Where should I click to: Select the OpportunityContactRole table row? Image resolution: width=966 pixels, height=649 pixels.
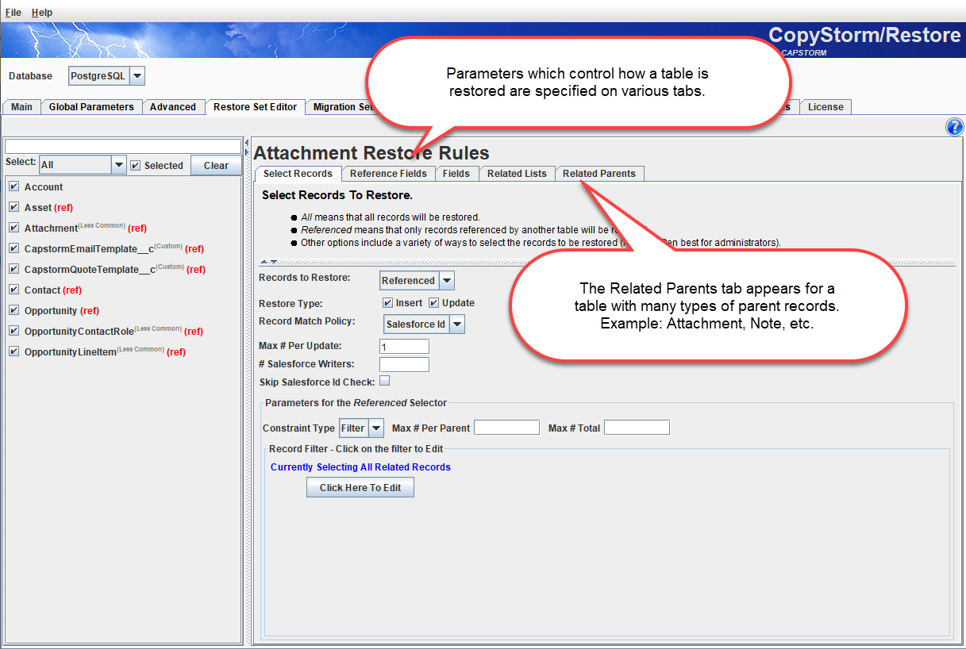114,331
